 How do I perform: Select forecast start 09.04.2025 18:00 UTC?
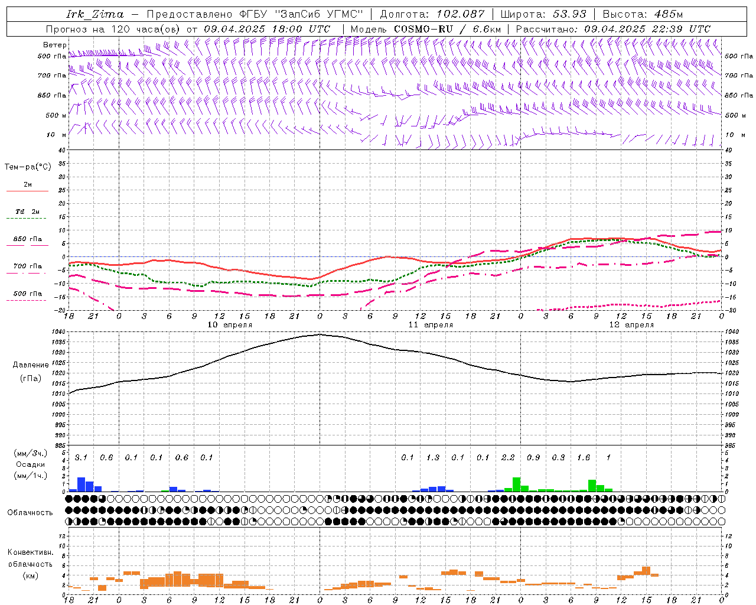(267, 29)
